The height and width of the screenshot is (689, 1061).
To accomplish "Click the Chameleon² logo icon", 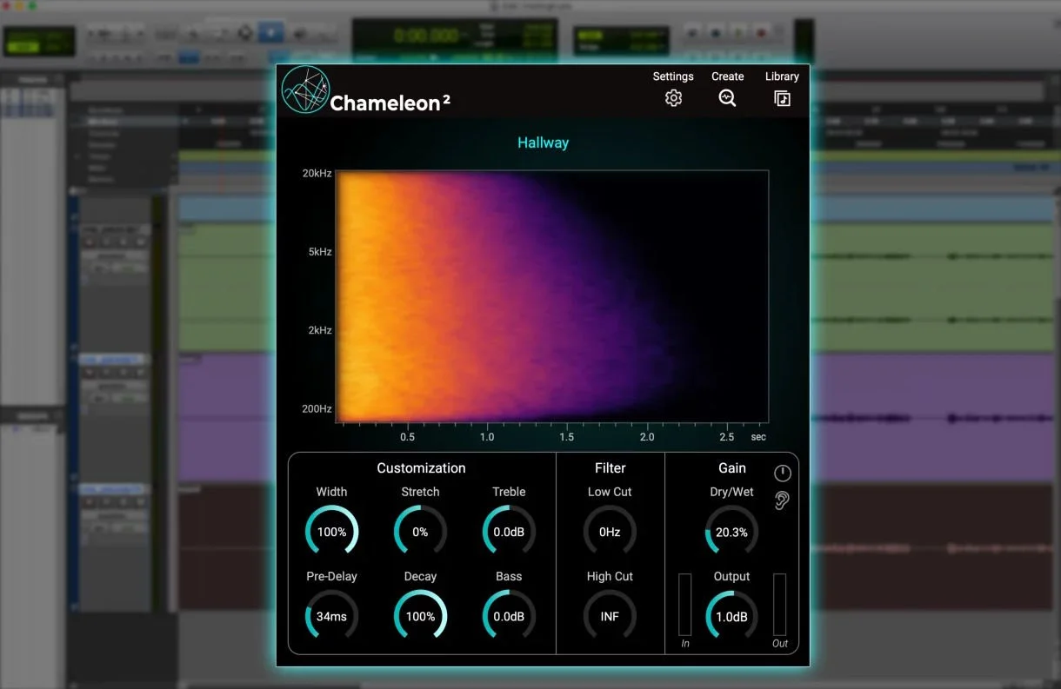I will (x=304, y=90).
